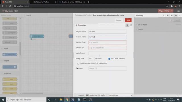Click the Name input field

(107, 69)
